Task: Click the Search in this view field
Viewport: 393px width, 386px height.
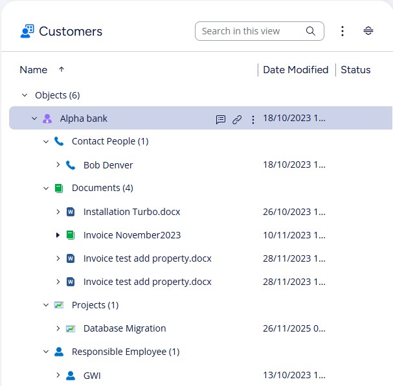Action: point(249,31)
